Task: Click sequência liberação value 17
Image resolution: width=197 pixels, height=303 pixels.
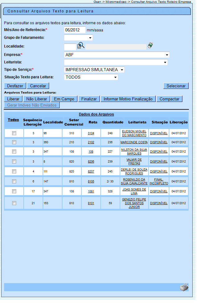Action: coord(33,191)
